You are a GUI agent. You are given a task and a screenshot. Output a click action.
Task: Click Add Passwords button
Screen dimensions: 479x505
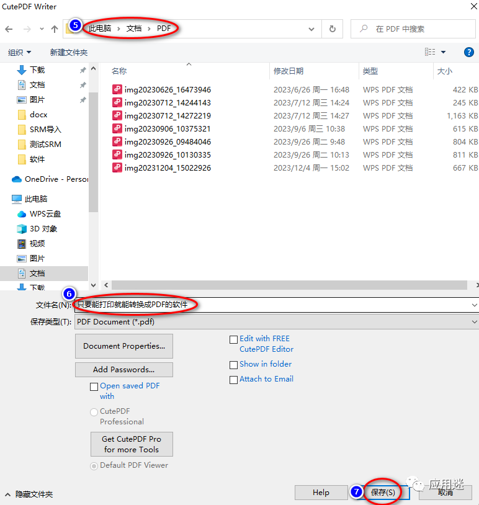coord(124,369)
